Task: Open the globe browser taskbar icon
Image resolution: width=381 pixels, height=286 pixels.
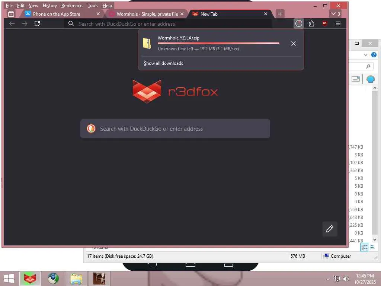Action: coord(53,279)
